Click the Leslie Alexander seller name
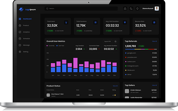The image size is (178, 111). coord(136,98)
